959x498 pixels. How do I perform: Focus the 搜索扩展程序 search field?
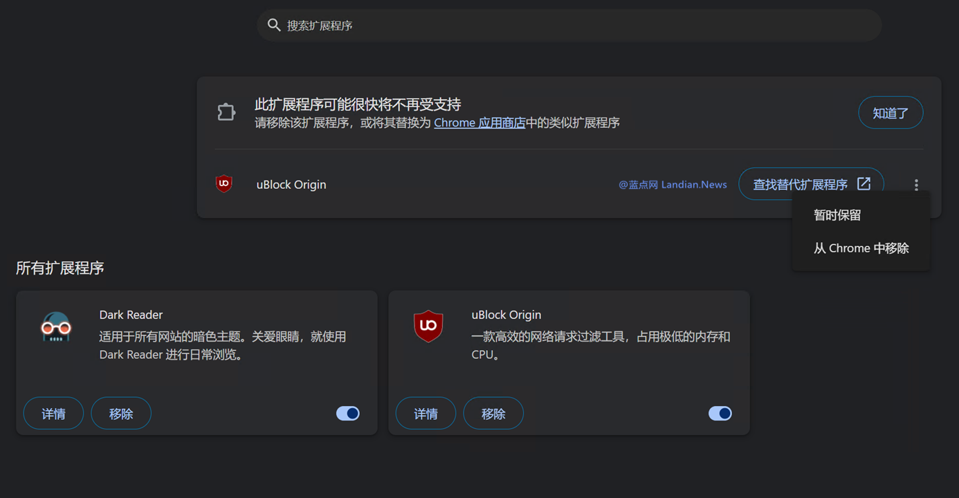567,26
